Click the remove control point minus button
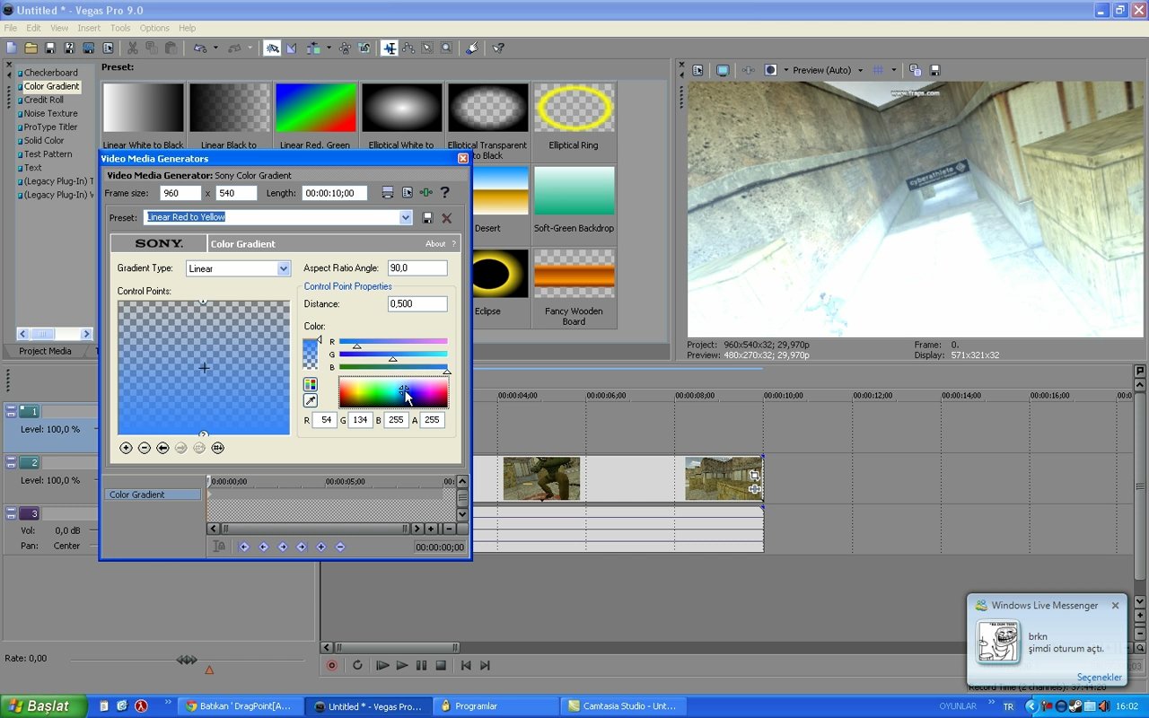The width and height of the screenshot is (1149, 718). click(145, 448)
